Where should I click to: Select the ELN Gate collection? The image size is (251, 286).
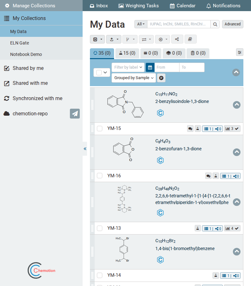click(41, 43)
